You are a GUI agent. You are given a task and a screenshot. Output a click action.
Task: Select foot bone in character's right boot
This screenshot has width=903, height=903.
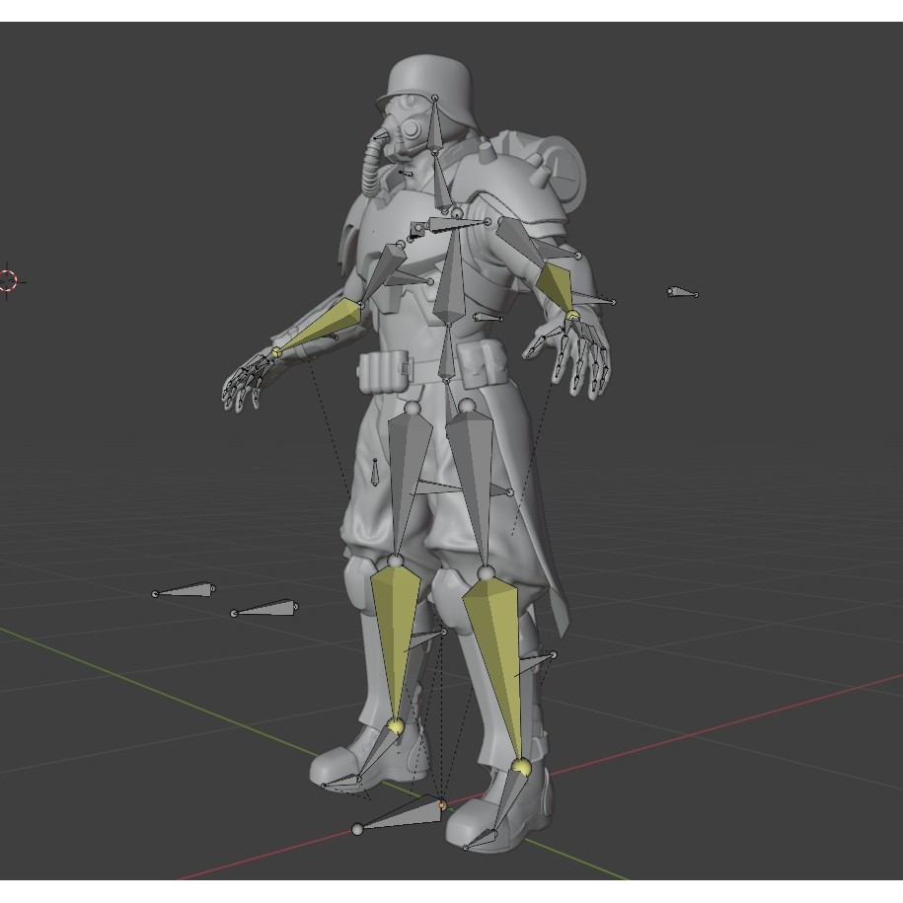pyautogui.click(x=377, y=753)
